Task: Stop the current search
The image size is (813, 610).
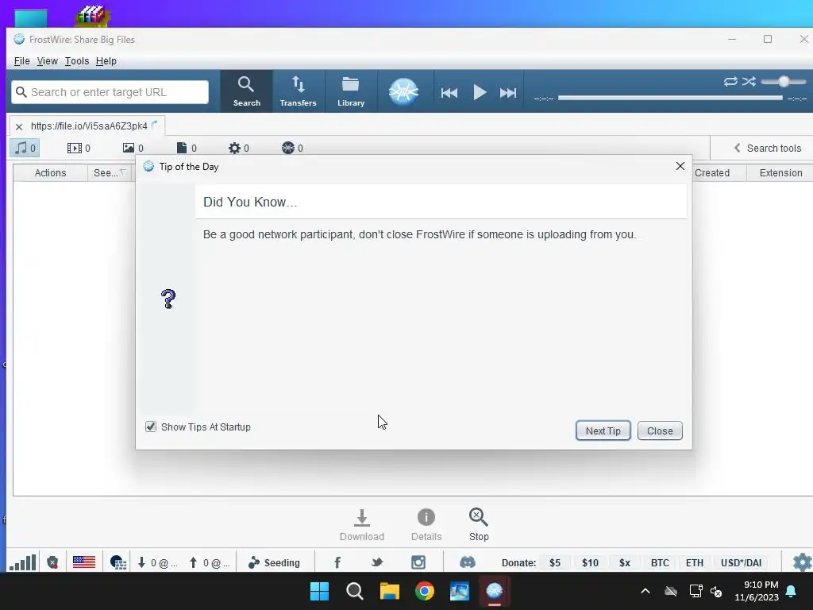Action: coord(479,525)
